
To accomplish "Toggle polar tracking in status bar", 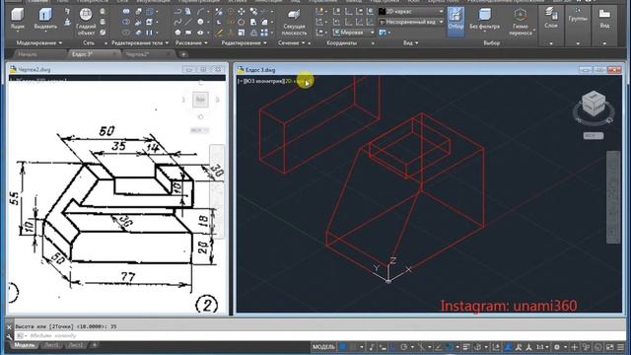I will click(403, 347).
